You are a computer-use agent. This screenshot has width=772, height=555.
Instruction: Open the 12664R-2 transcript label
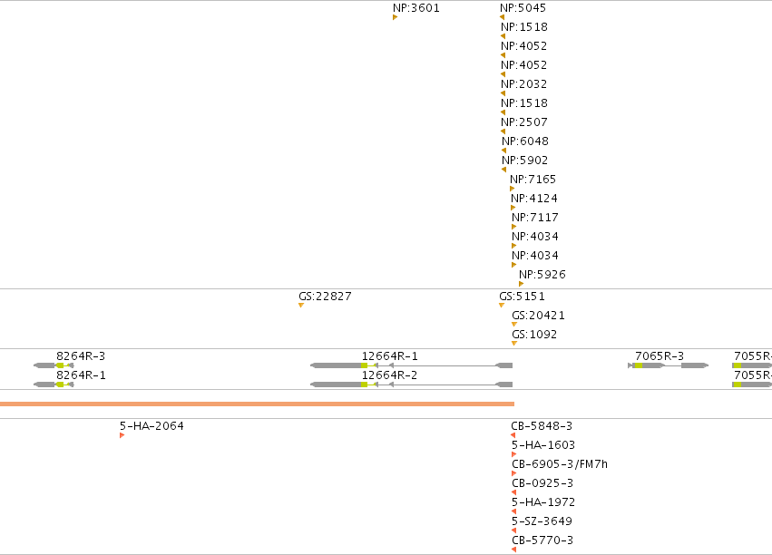pyautogui.click(x=389, y=375)
